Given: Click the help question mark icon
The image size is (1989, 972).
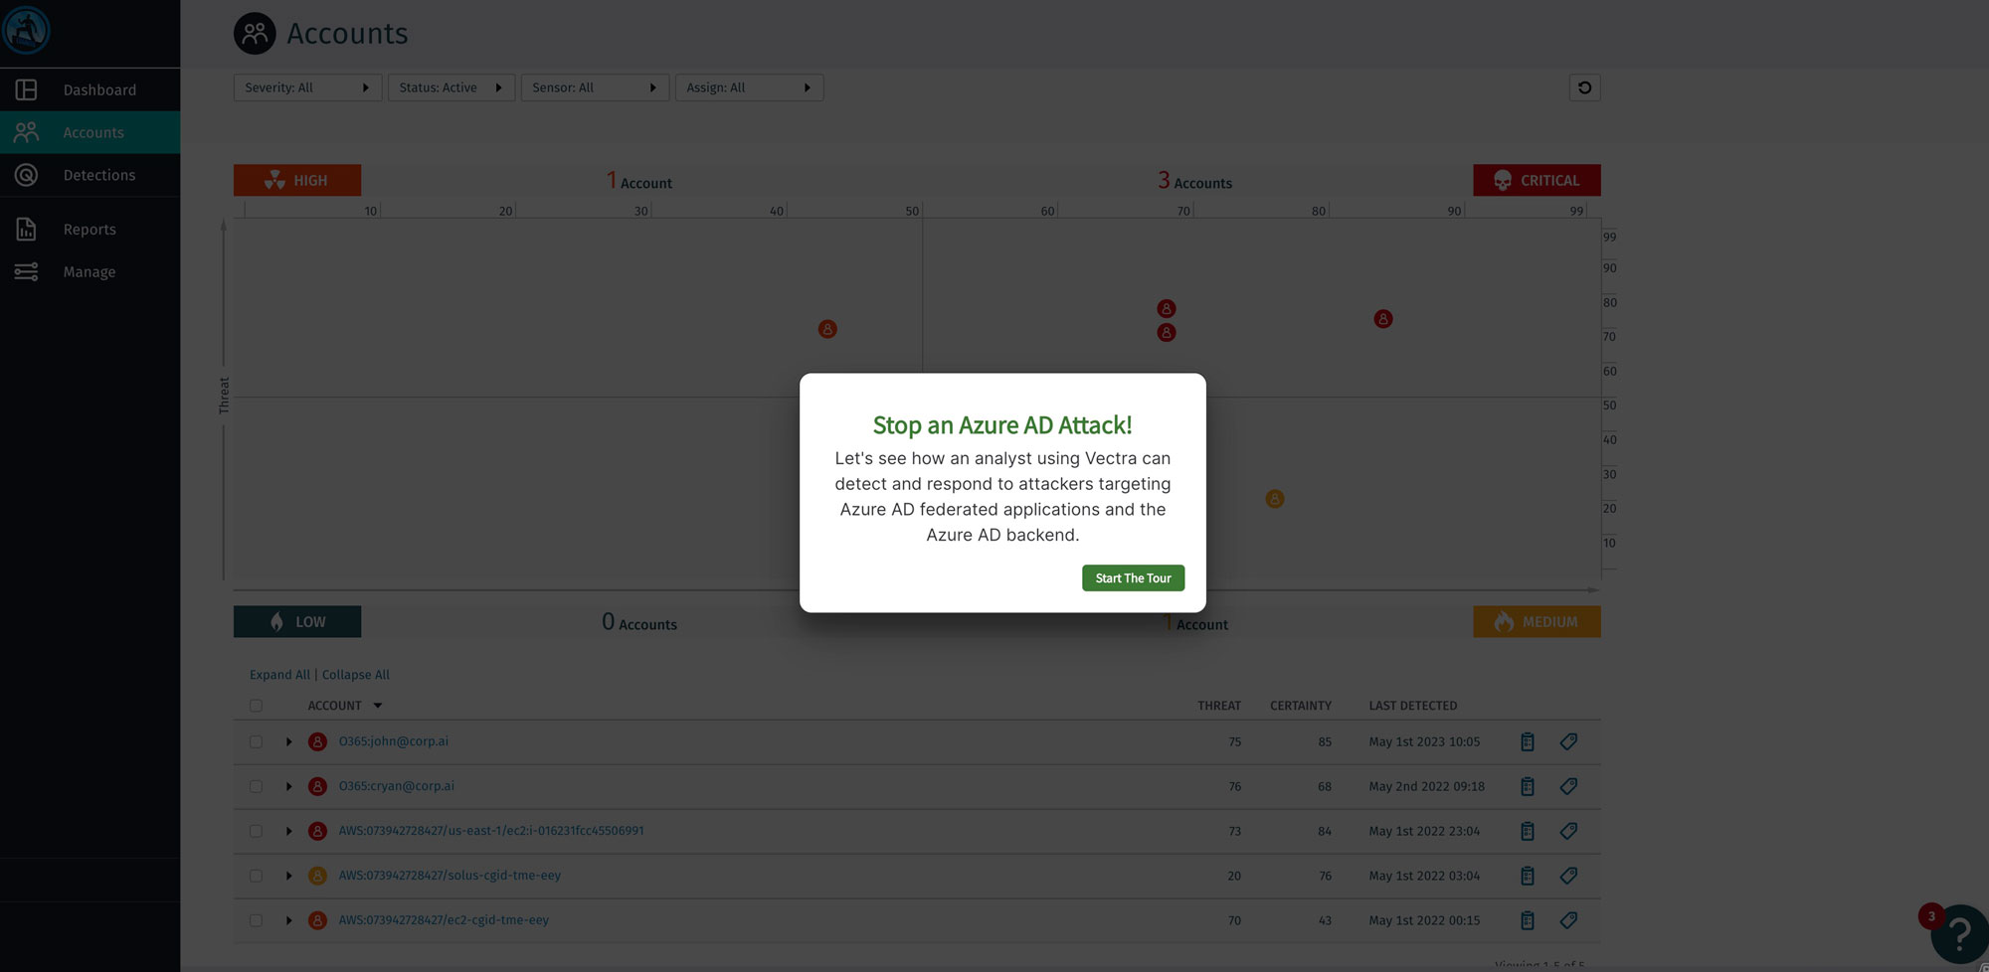Looking at the screenshot, I should click(1958, 934).
